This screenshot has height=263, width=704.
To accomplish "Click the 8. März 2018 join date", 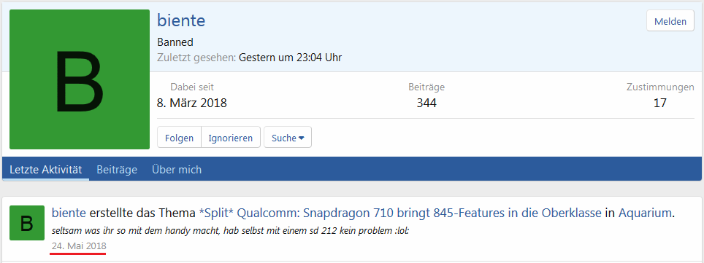I will click(x=192, y=103).
